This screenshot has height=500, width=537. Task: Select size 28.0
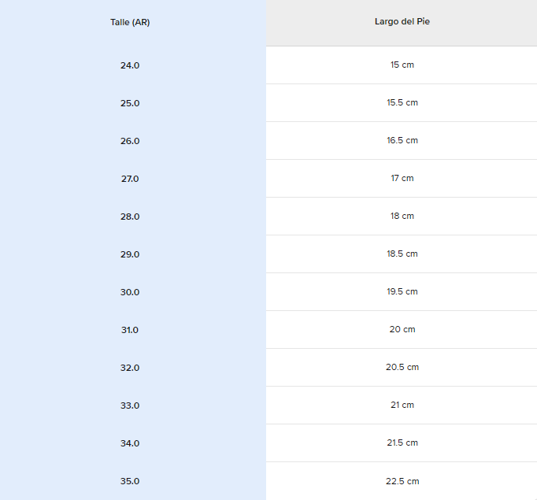(x=130, y=217)
